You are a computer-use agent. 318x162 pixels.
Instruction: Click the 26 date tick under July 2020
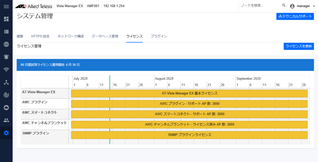click(141, 85)
